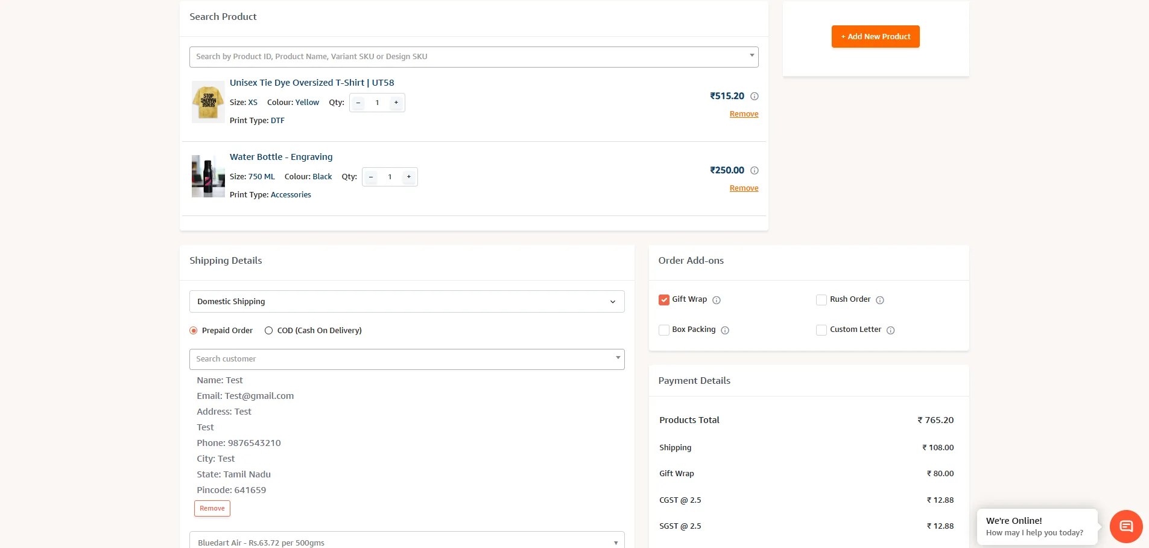
Task: Increase quantity of Tie Dye T-Shirt
Action: 396,103
